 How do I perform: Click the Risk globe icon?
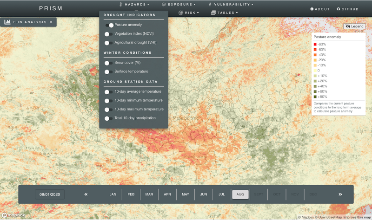click(x=181, y=13)
